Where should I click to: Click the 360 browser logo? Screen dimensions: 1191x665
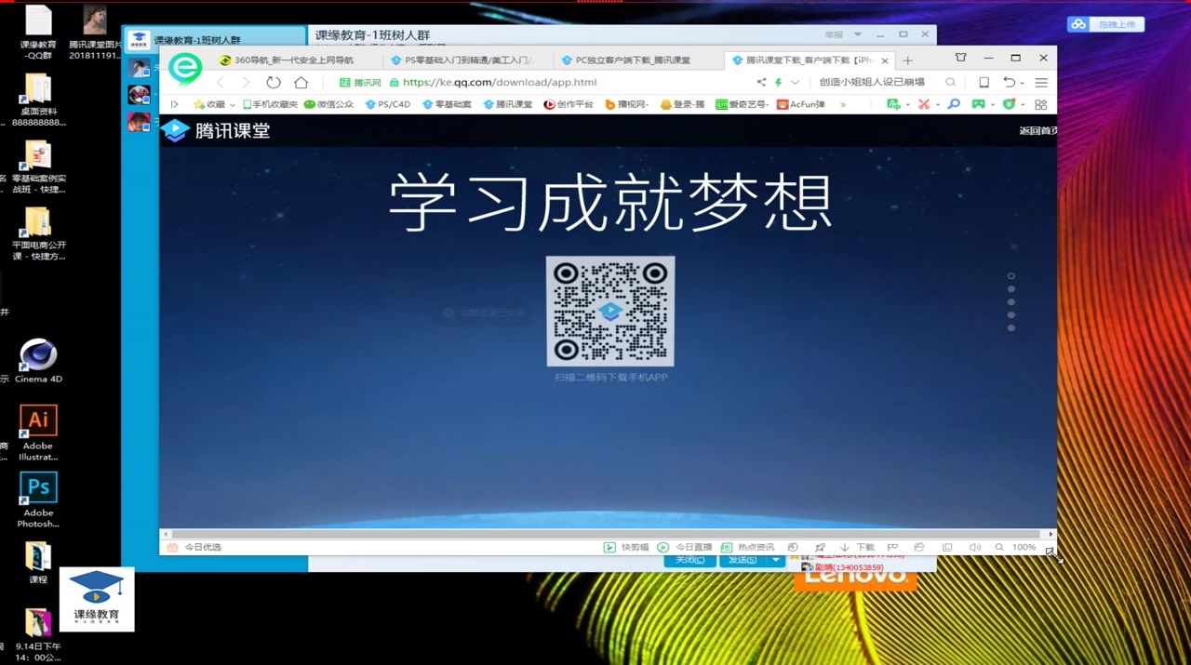(x=186, y=70)
